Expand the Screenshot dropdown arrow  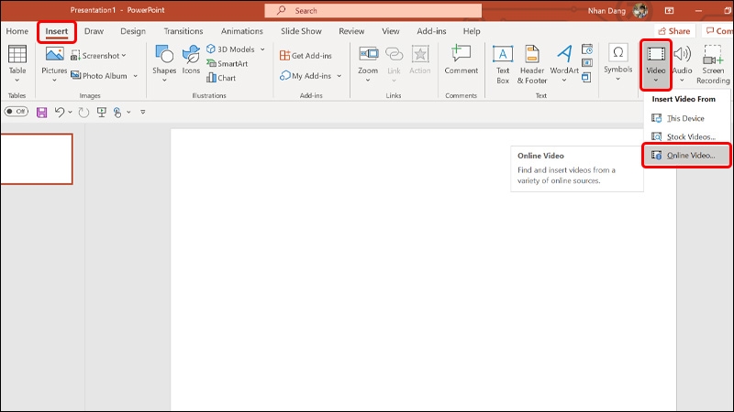pyautogui.click(x=124, y=56)
